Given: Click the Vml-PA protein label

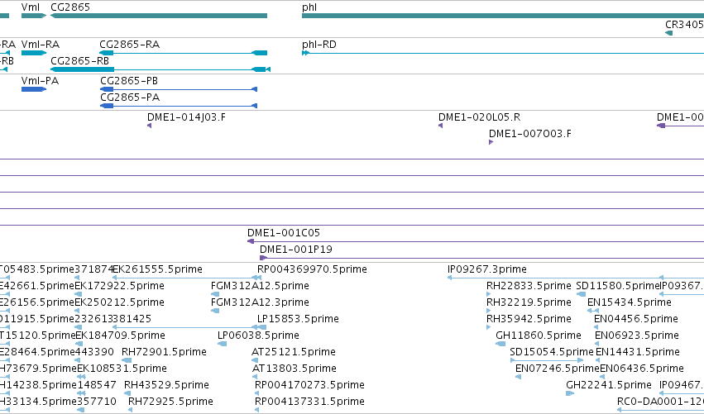Looking at the screenshot, I should [x=40, y=81].
